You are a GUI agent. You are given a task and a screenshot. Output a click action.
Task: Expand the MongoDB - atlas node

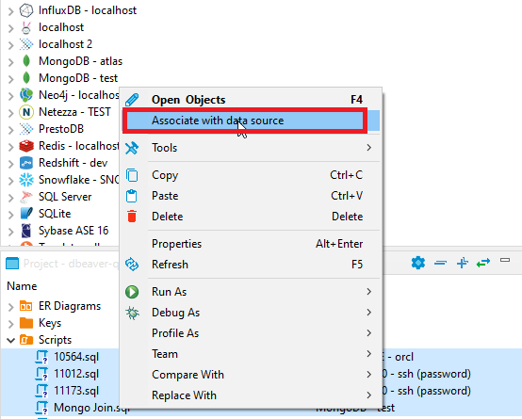coord(11,62)
